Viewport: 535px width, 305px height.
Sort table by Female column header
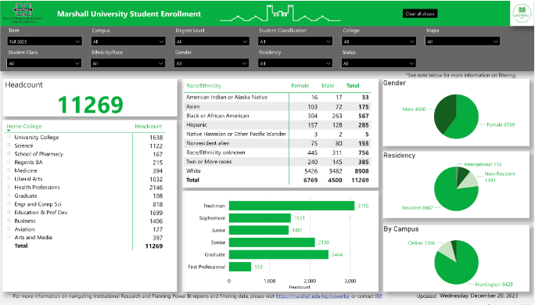click(300, 85)
